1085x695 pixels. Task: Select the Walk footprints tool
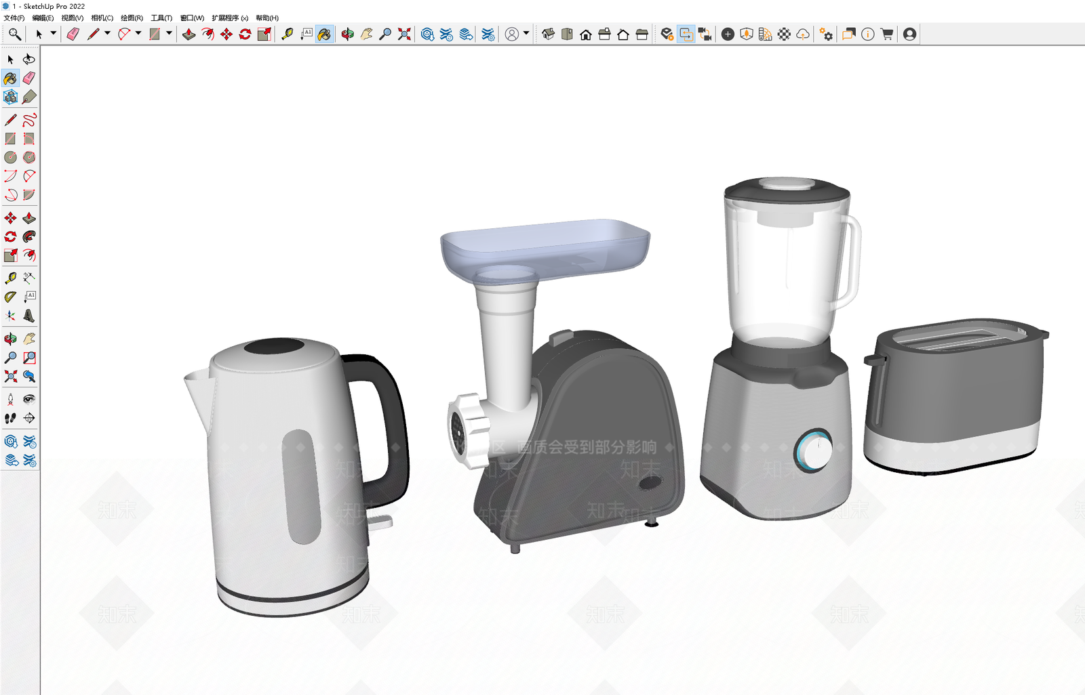coord(10,418)
